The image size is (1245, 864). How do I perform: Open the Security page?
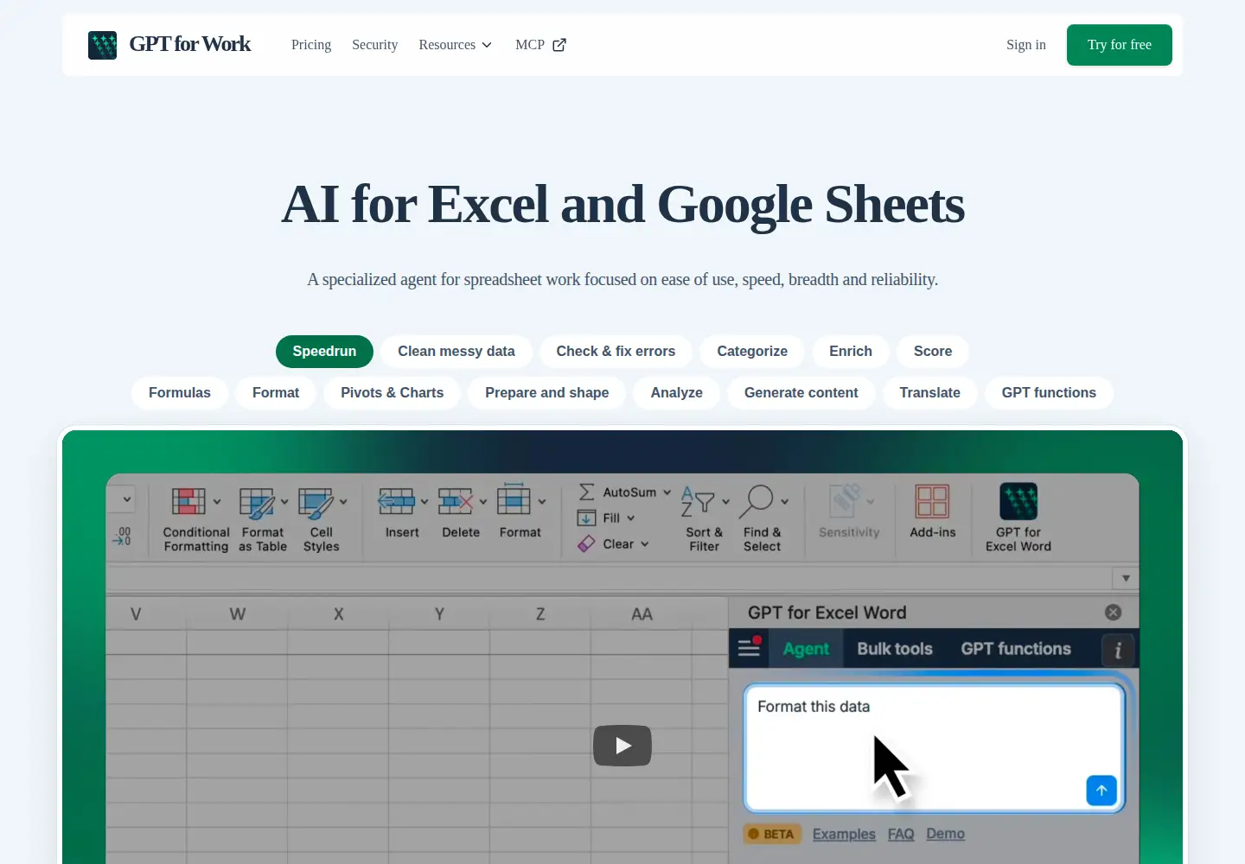(x=374, y=45)
